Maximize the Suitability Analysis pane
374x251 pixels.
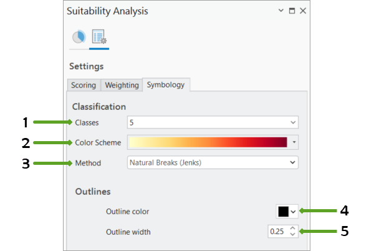(291, 11)
